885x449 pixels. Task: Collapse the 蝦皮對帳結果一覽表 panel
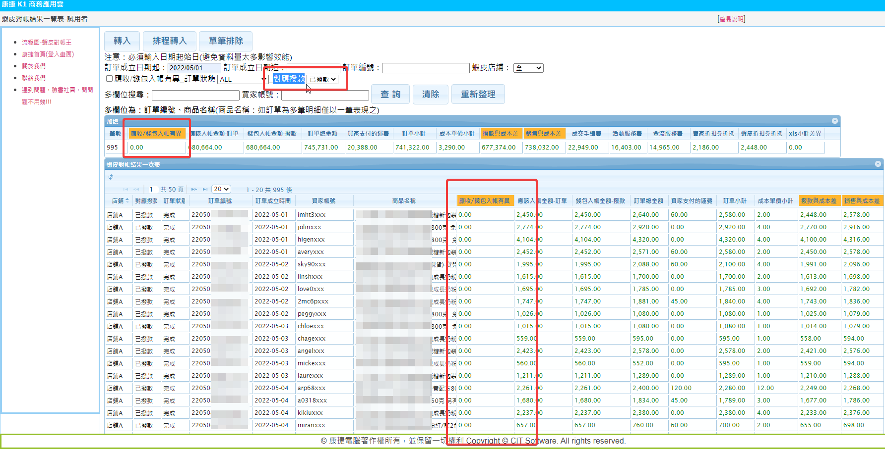click(x=878, y=164)
